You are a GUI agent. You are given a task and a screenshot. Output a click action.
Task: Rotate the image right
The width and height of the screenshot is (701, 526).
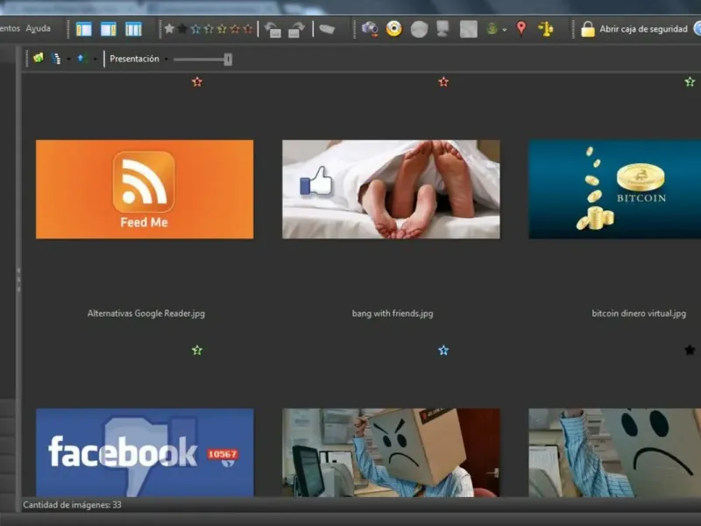click(x=296, y=30)
